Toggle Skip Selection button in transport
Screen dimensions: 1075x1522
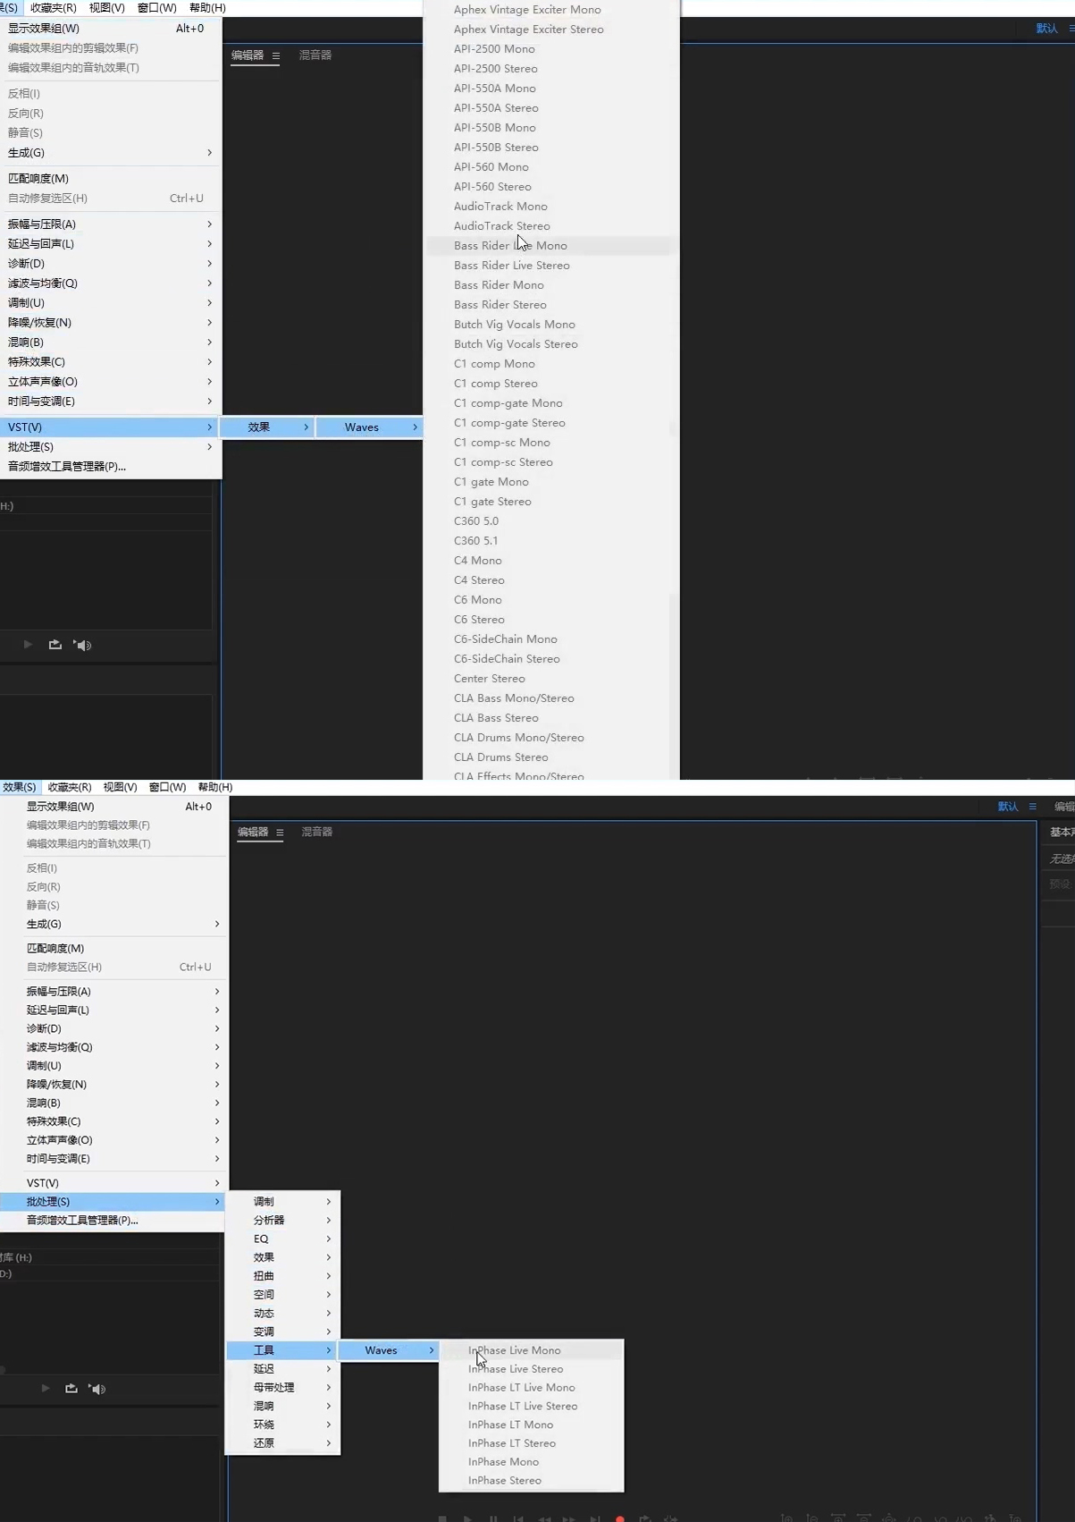click(670, 1518)
